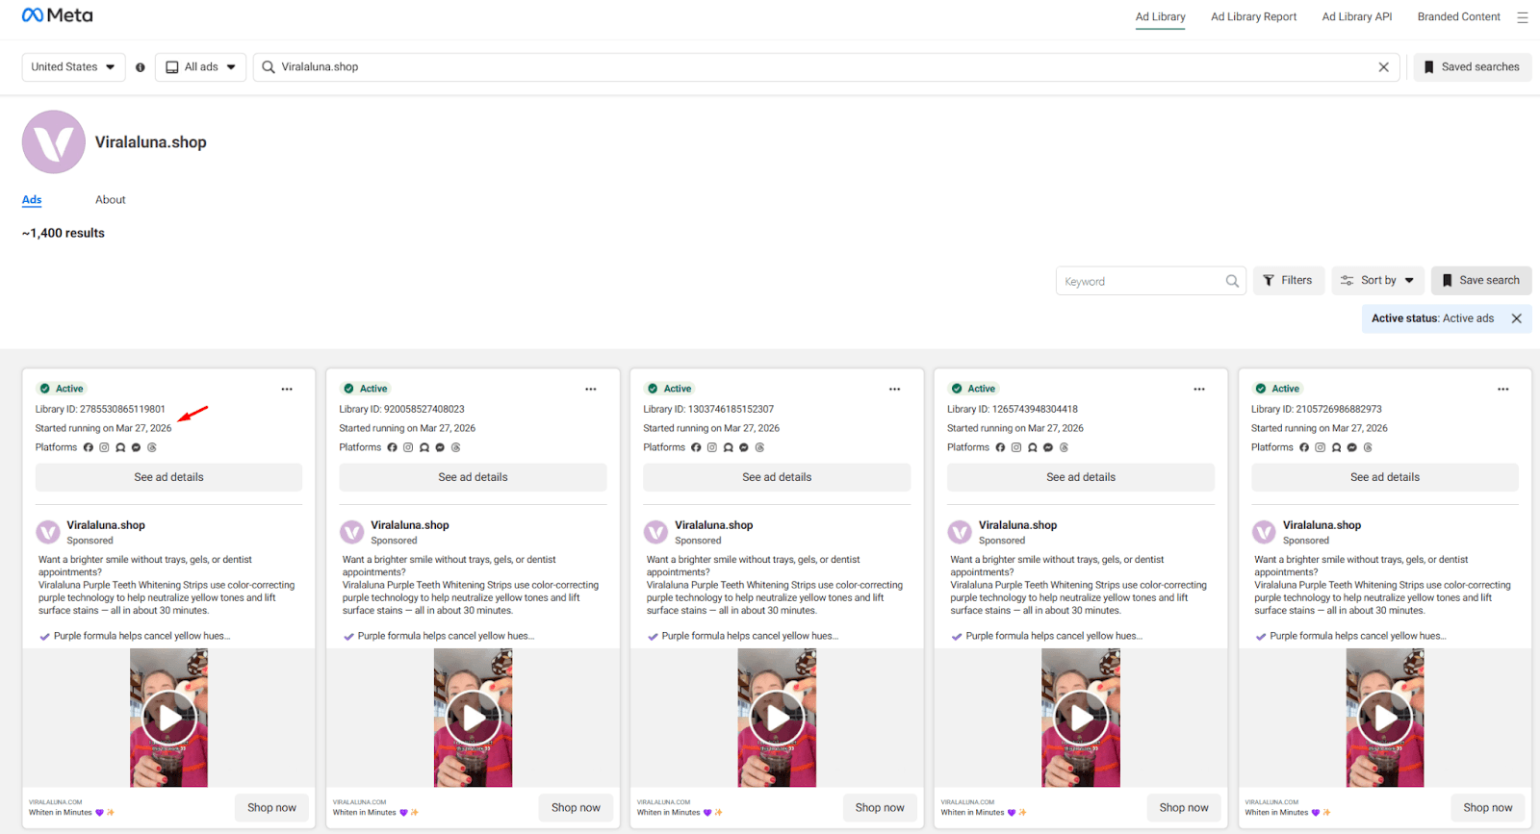Click the info icon next to United States
1540x834 pixels.
141,67
